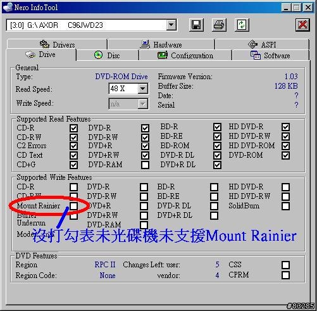Toggle the CPRM checkbox
This screenshot has width=317, height=311.
point(285,275)
